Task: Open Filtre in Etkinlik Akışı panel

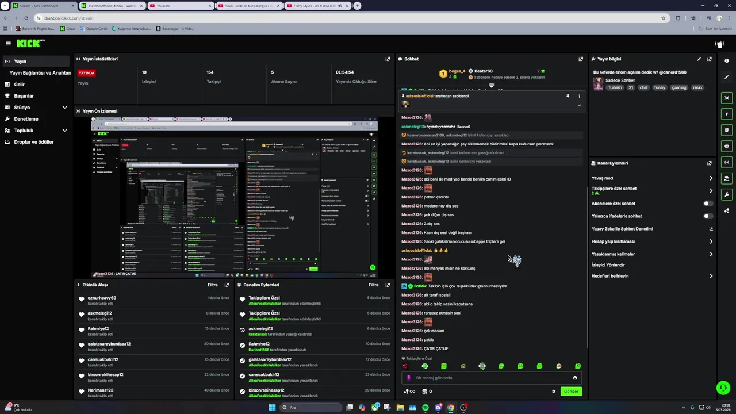Action: tap(213, 285)
